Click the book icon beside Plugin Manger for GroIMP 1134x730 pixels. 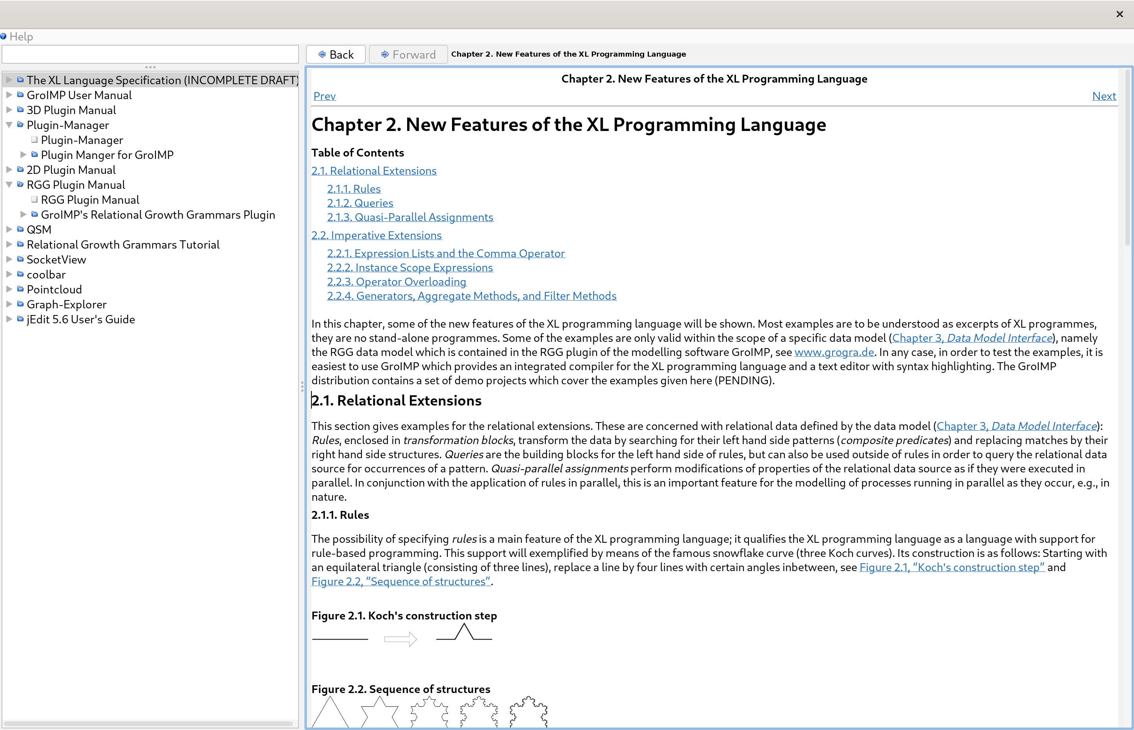(x=34, y=155)
